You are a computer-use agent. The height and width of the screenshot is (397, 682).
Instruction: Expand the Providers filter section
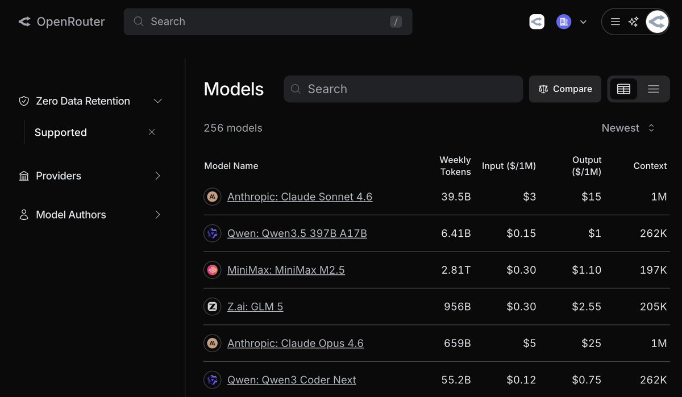click(158, 176)
